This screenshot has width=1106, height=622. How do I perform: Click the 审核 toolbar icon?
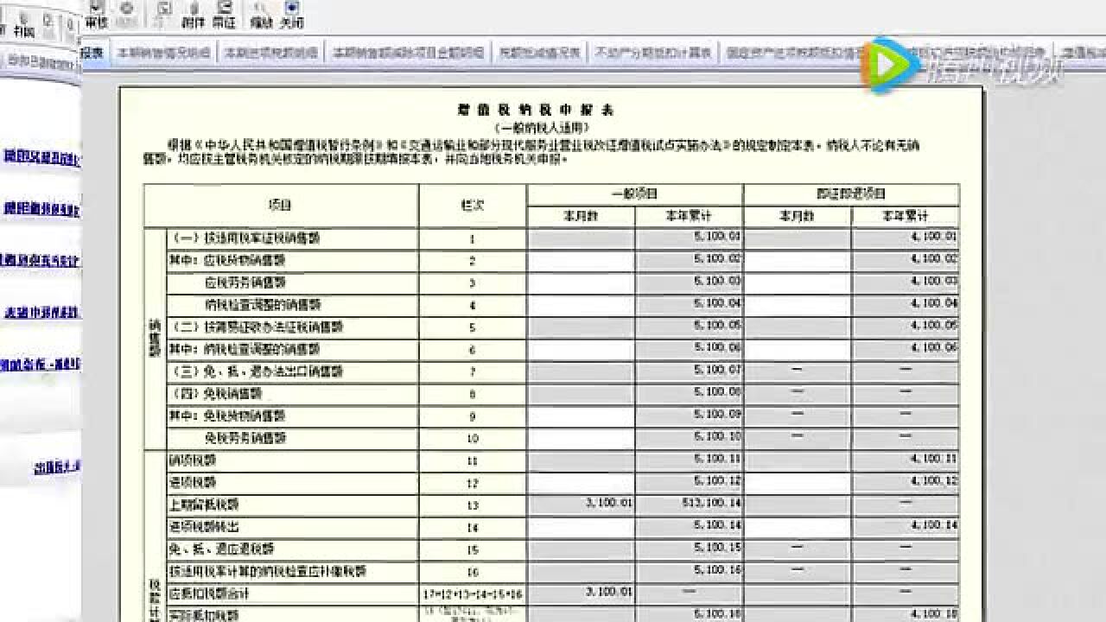(96, 16)
